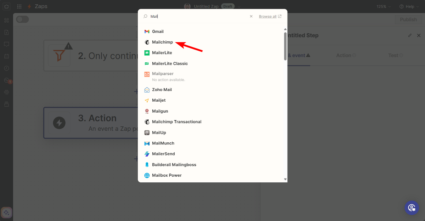The image size is (425, 221).
Task: Choose the Mailbox Power icon
Action: click(147, 175)
